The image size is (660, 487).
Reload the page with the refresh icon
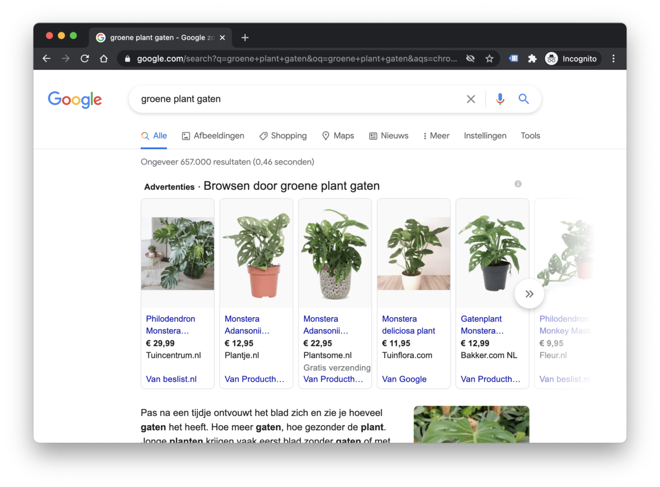click(x=85, y=59)
